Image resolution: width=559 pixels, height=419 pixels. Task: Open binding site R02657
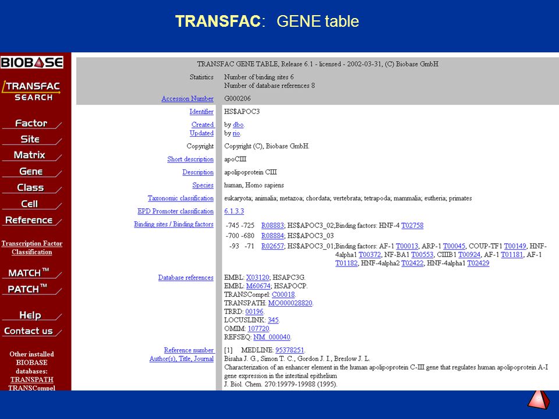pos(273,246)
